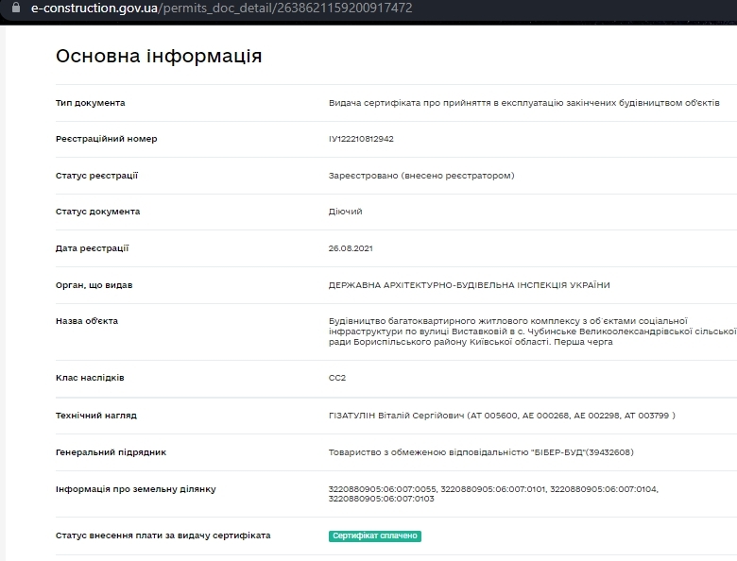Click the 'Діючий' status value
Image resolution: width=737 pixels, height=561 pixels.
(346, 212)
